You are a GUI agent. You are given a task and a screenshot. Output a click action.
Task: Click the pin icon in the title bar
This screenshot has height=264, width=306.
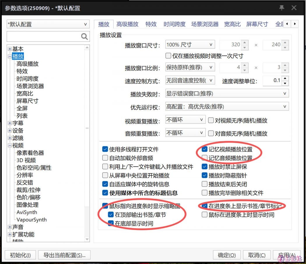pos(282,8)
